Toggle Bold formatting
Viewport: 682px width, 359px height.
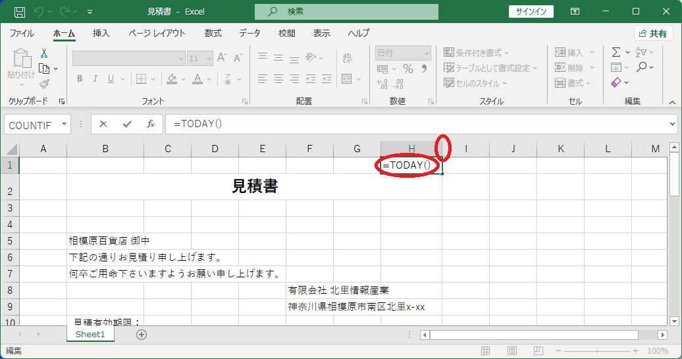[80, 79]
